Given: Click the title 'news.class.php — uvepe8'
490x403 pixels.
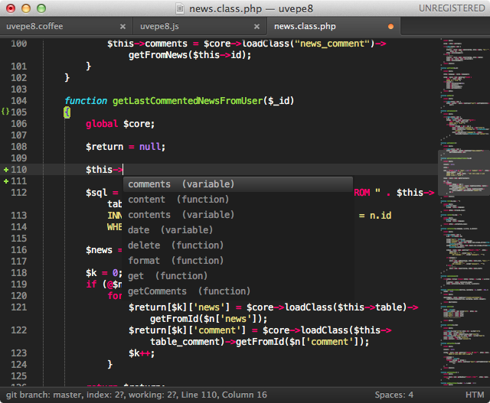Looking at the screenshot, I should [x=251, y=8].
